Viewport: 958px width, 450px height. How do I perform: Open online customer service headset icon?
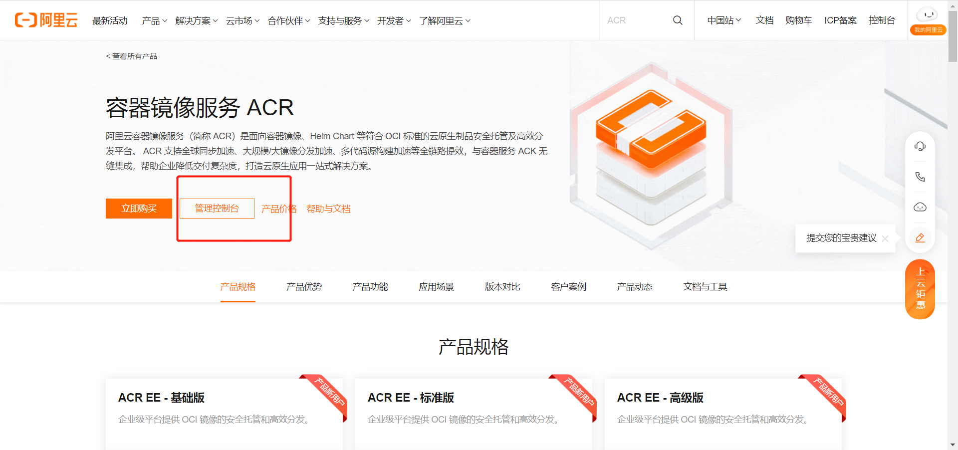pos(920,147)
